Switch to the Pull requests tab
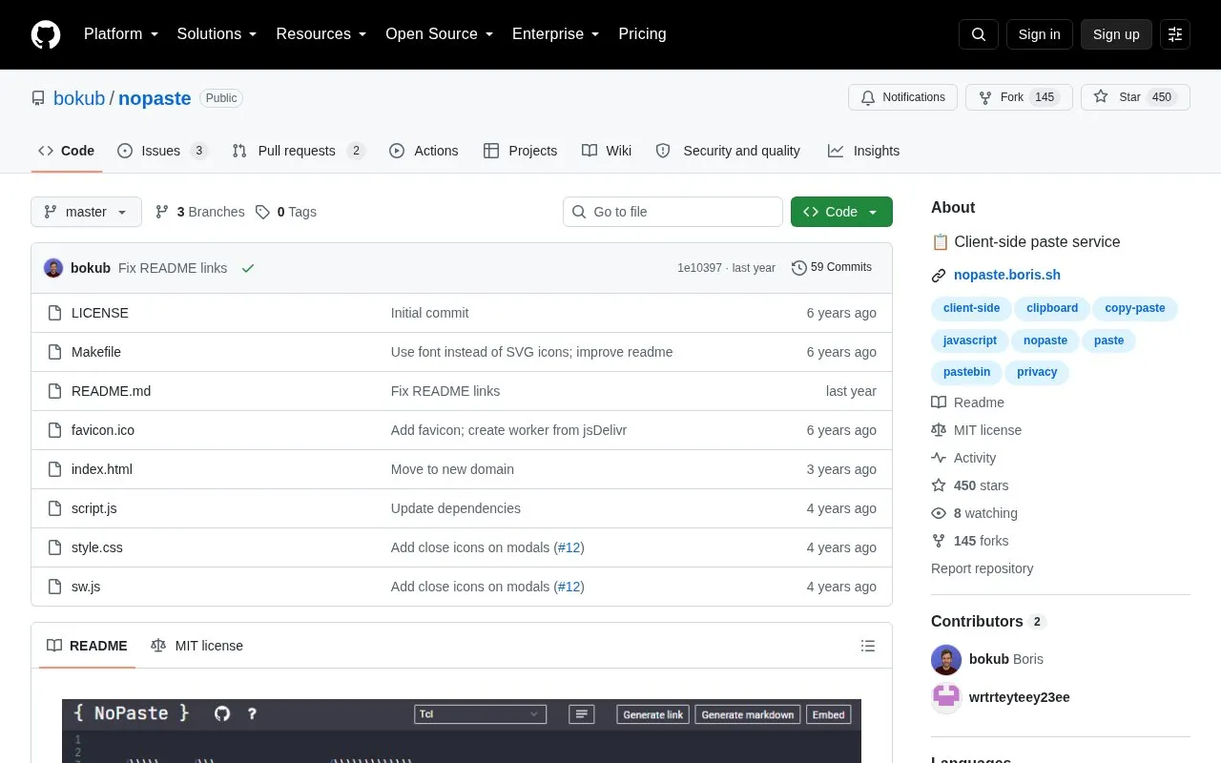 [x=298, y=151]
